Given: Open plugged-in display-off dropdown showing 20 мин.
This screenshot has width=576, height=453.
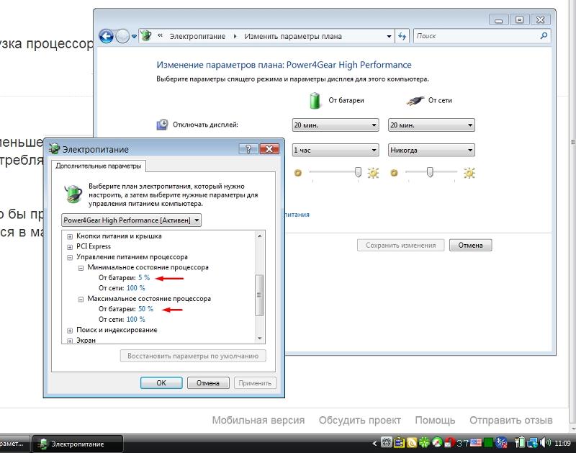Looking at the screenshot, I should click(x=431, y=125).
